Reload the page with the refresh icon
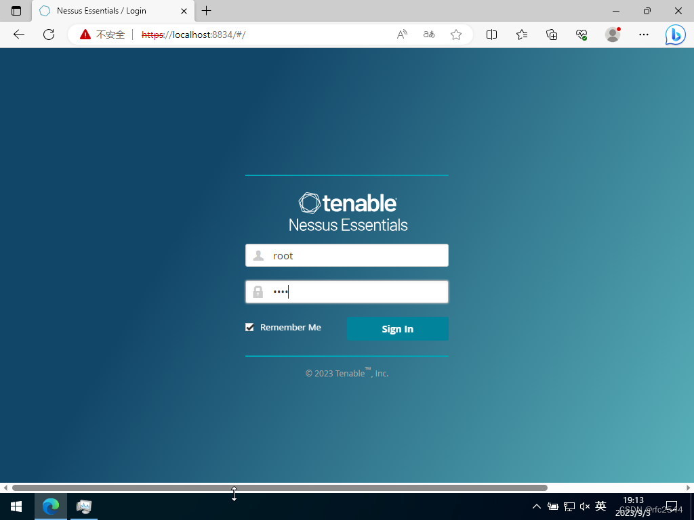Viewport: 694px width, 520px height. coord(49,35)
